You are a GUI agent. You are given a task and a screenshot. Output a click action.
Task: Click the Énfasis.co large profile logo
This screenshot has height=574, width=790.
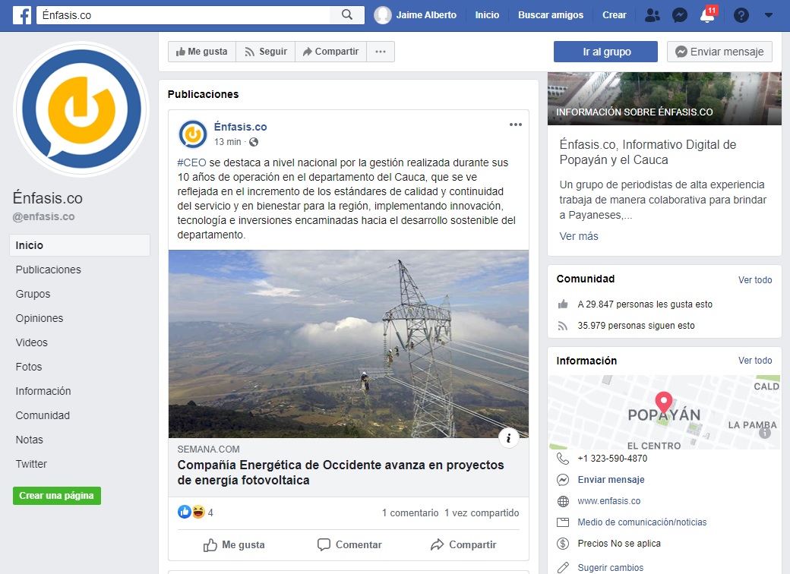click(x=81, y=109)
